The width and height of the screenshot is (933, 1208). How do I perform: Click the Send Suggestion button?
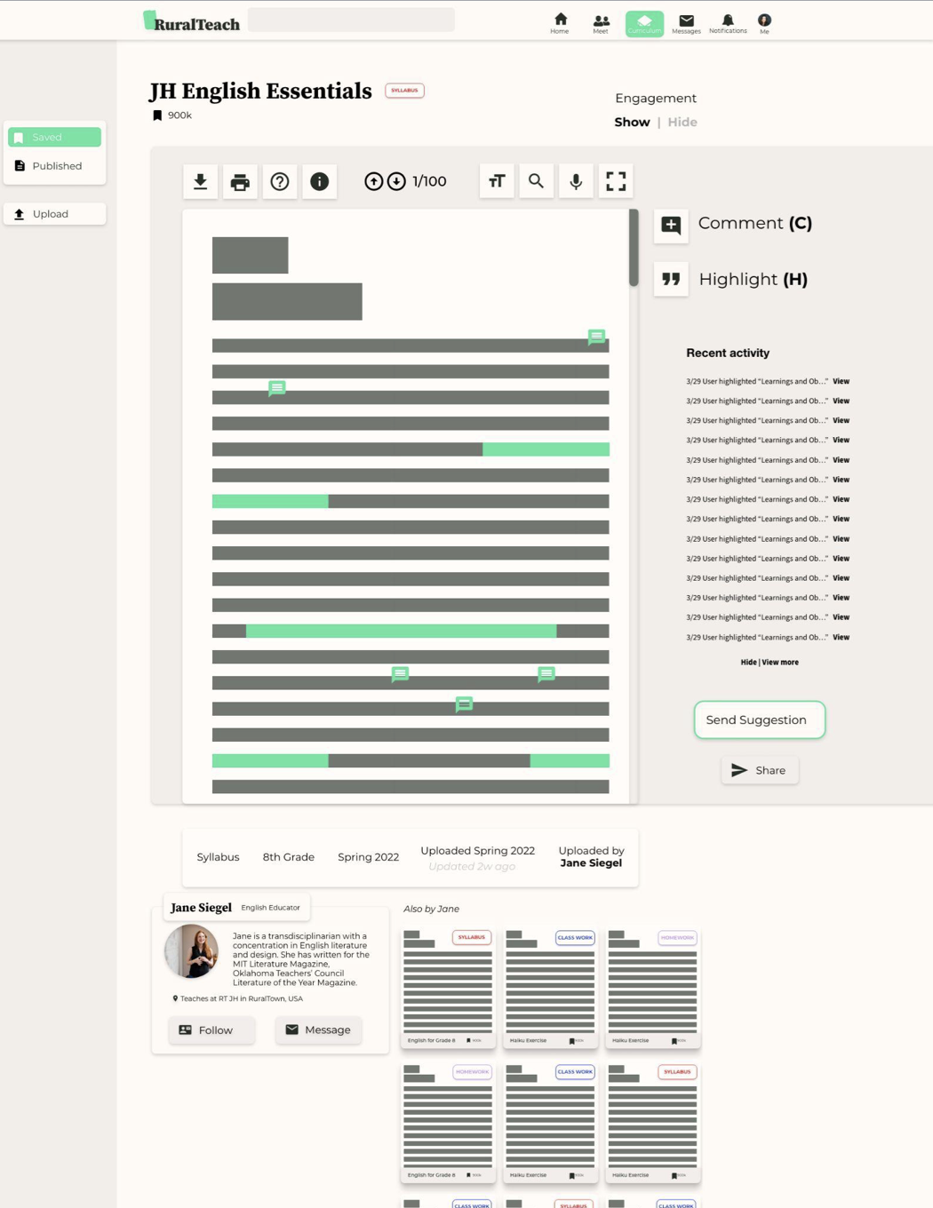pyautogui.click(x=760, y=719)
